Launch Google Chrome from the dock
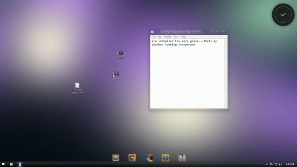297x167 pixels. point(132,158)
